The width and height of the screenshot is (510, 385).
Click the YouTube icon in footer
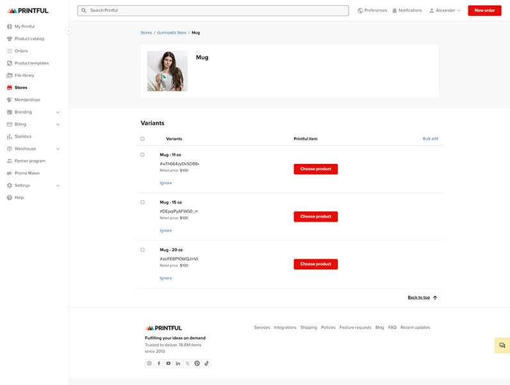[x=168, y=363]
